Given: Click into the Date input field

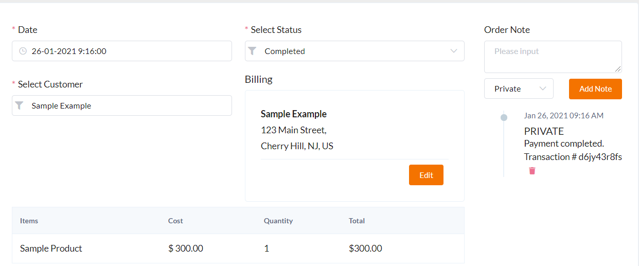Looking at the screenshot, I should point(129,51).
